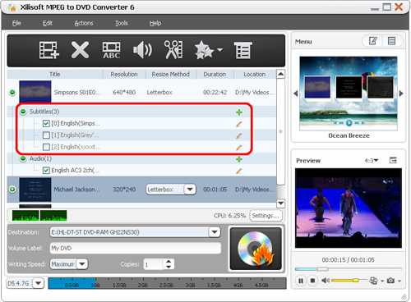411x302 pixels.
Task: Sort by the Resolution column header
Action: point(124,74)
